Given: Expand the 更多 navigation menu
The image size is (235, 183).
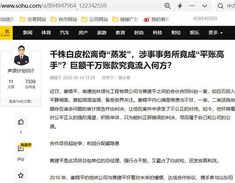Looking at the screenshot, I should pos(215,33).
